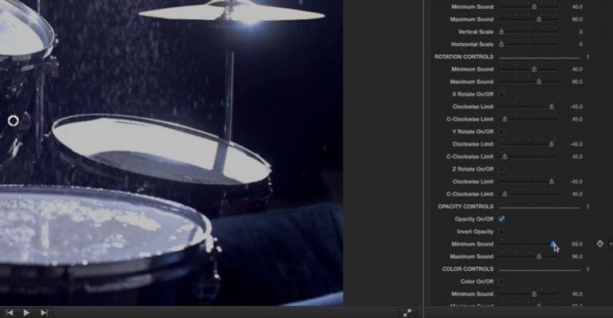Click the play button in viewer controls
Screen dimensions: 613x318
click(26, 312)
